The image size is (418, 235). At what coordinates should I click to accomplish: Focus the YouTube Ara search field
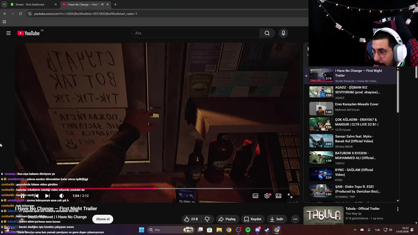[195, 33]
